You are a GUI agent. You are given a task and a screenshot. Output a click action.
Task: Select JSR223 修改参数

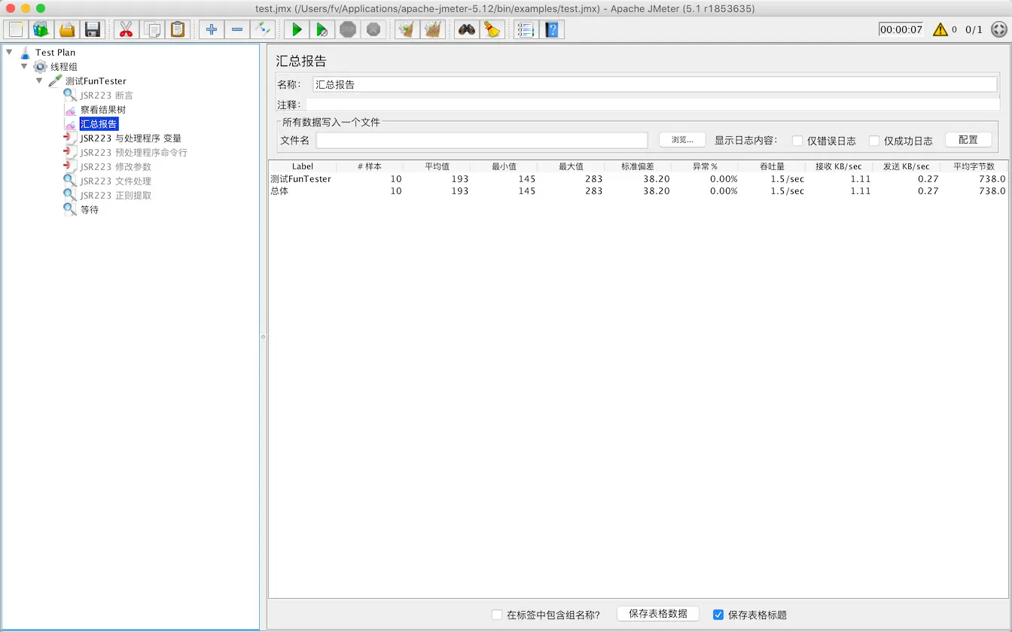coord(115,167)
